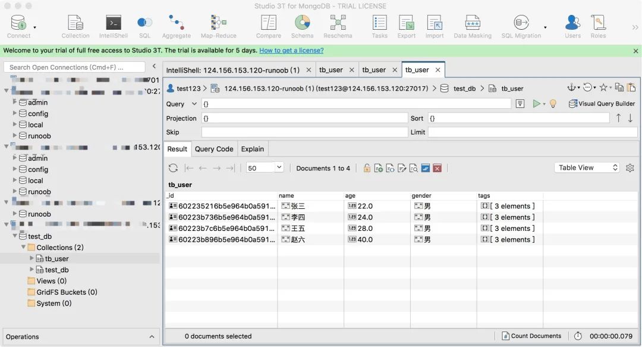Click the Count Documents button
642x347 pixels.
[531, 336]
